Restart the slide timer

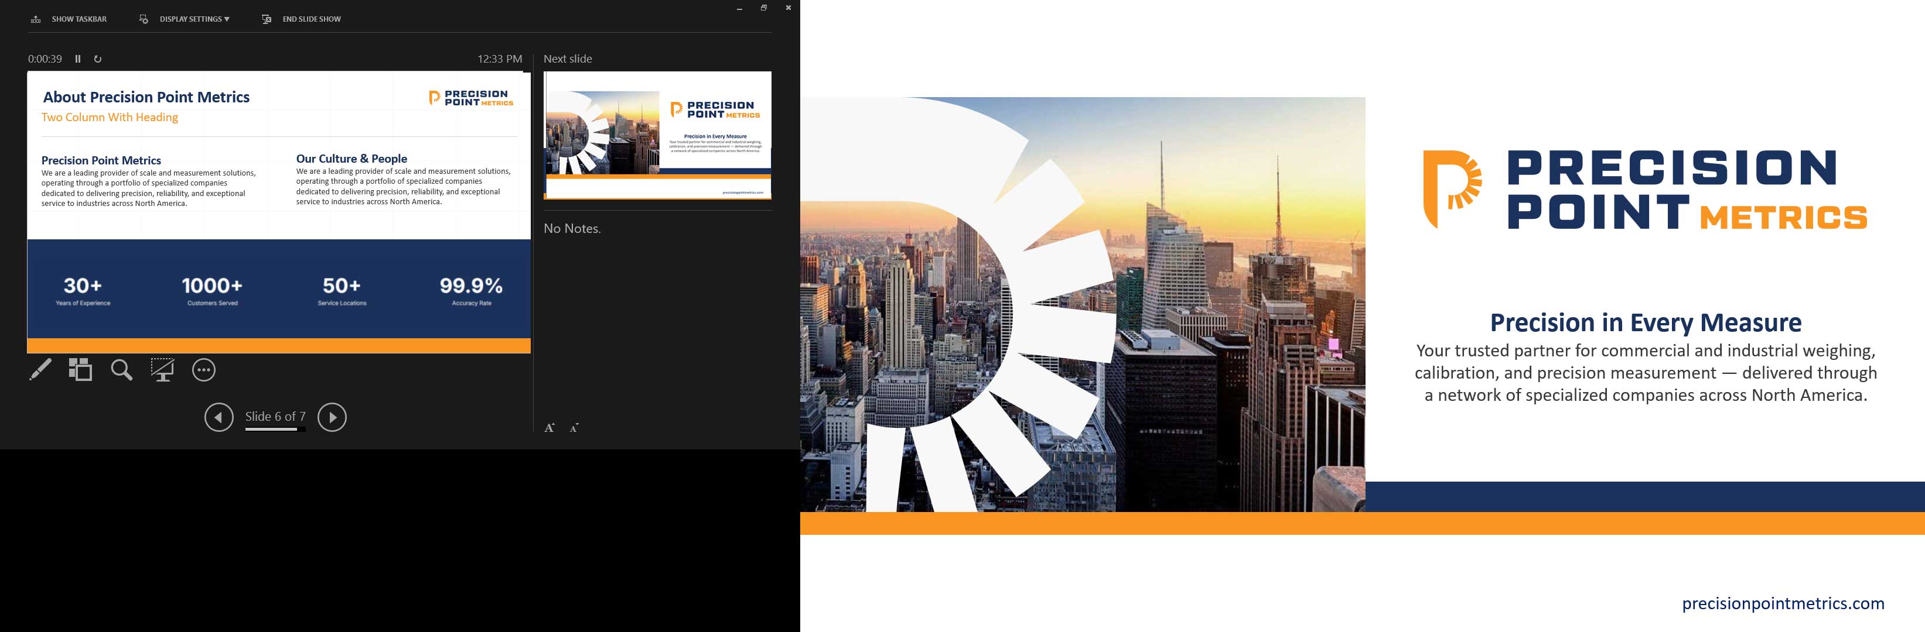[97, 59]
